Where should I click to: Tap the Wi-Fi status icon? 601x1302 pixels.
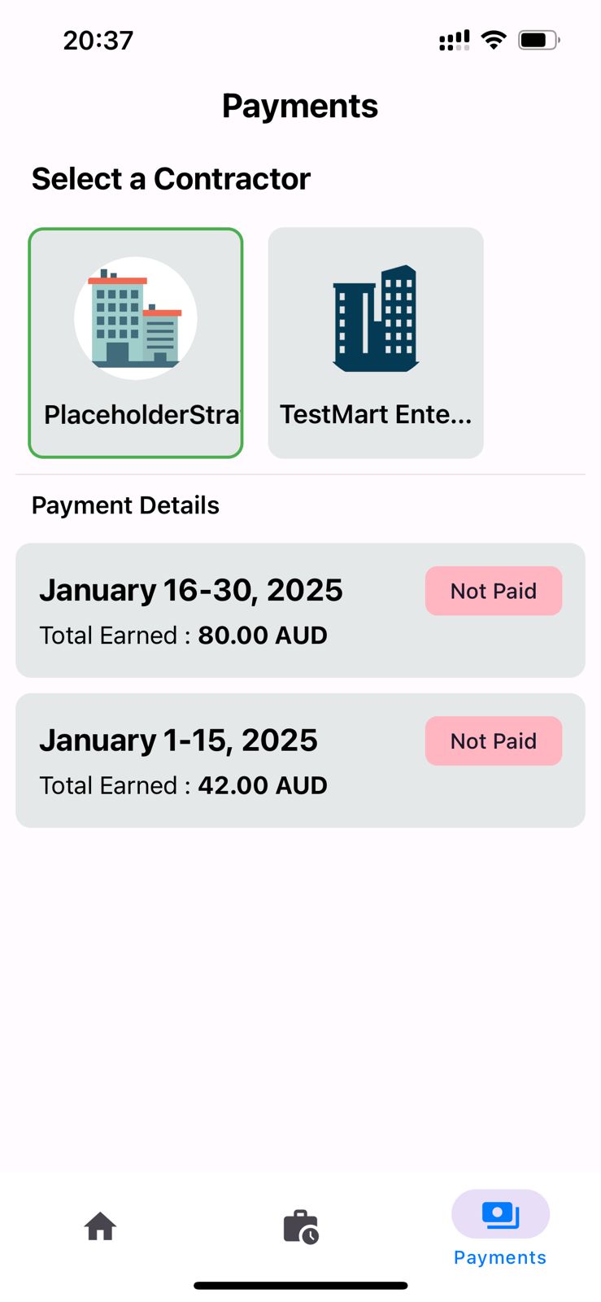tap(493, 40)
